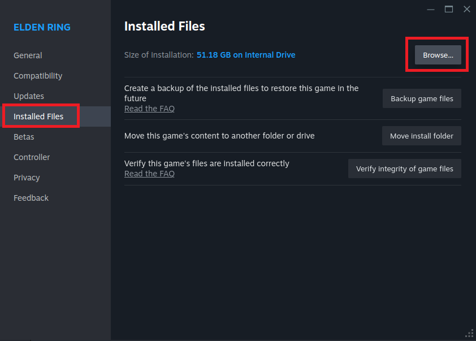Viewport: 476px width, 341px height.
Task: Open the Feedback section
Action: coord(31,198)
